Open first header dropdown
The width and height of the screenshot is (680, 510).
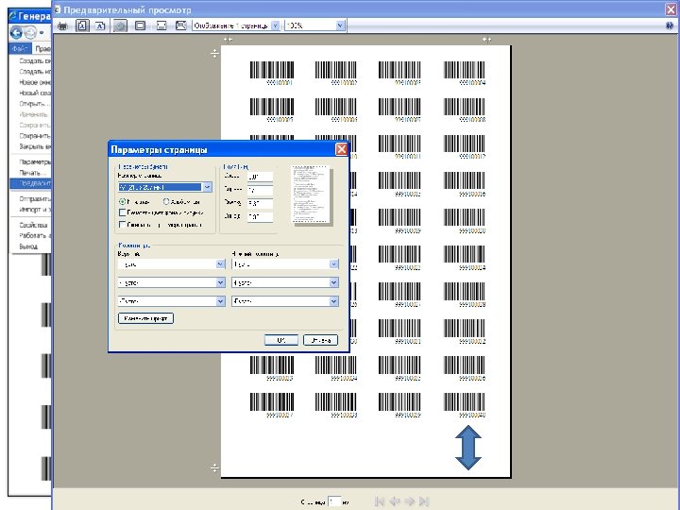pos(220,264)
